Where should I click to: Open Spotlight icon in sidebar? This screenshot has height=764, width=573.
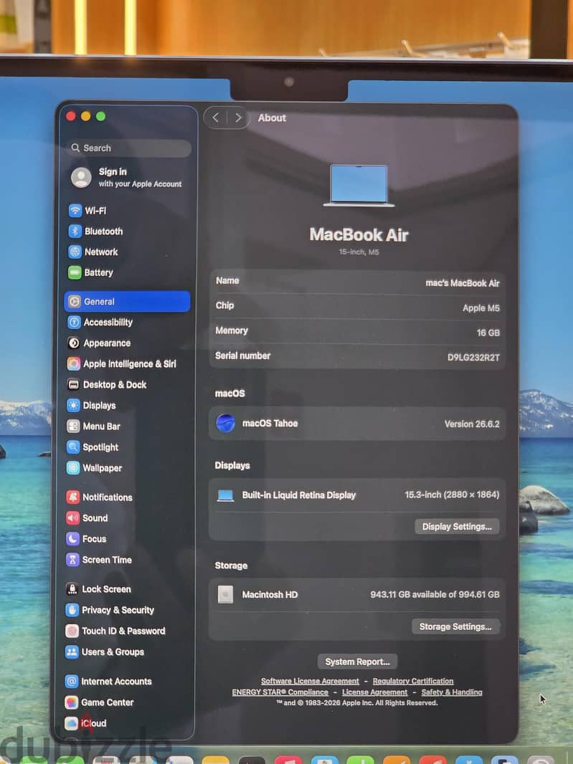coord(73,447)
